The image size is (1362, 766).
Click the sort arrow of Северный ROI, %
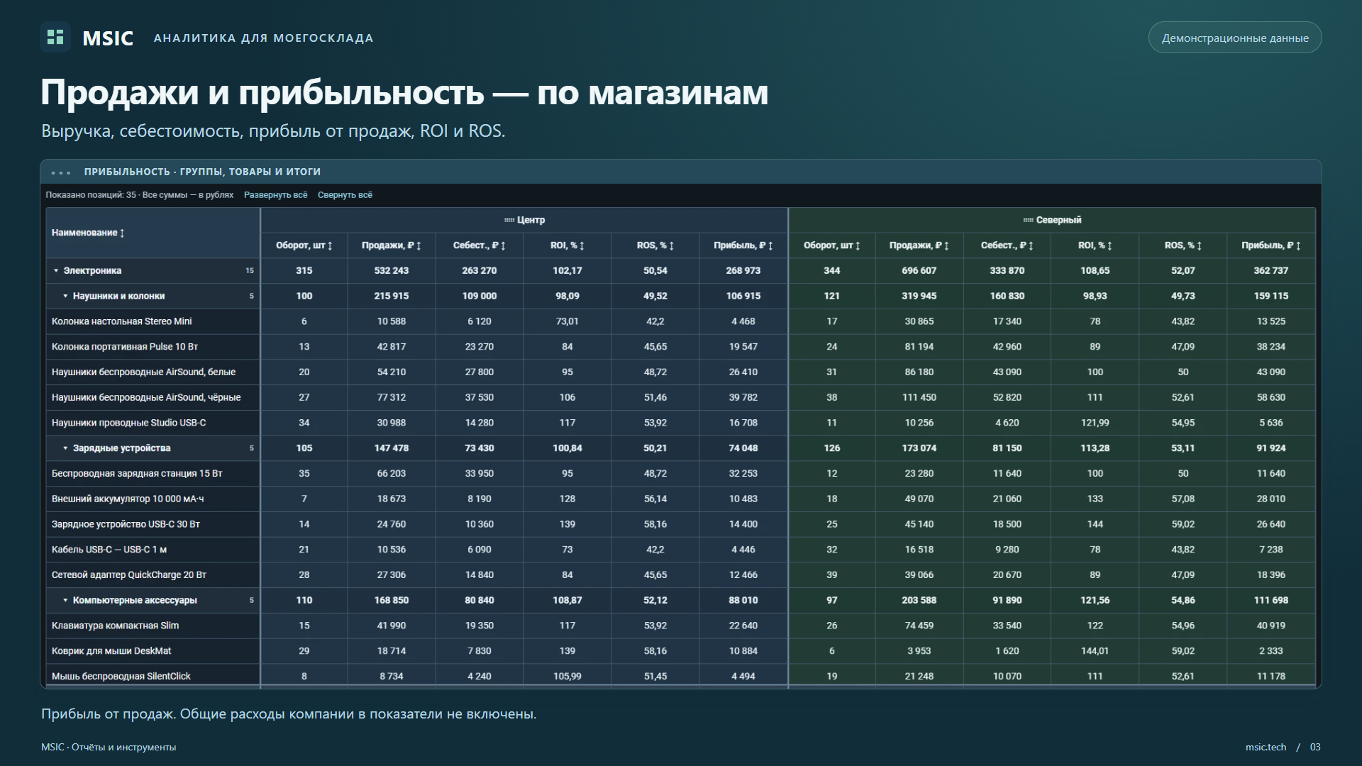(x=1109, y=245)
